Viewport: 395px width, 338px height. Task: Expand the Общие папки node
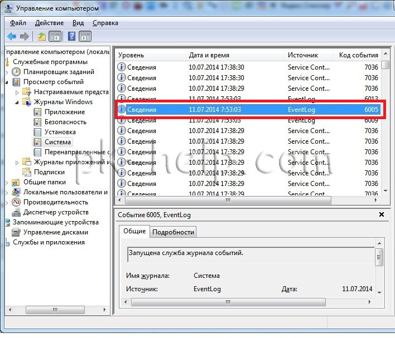pos(7,183)
